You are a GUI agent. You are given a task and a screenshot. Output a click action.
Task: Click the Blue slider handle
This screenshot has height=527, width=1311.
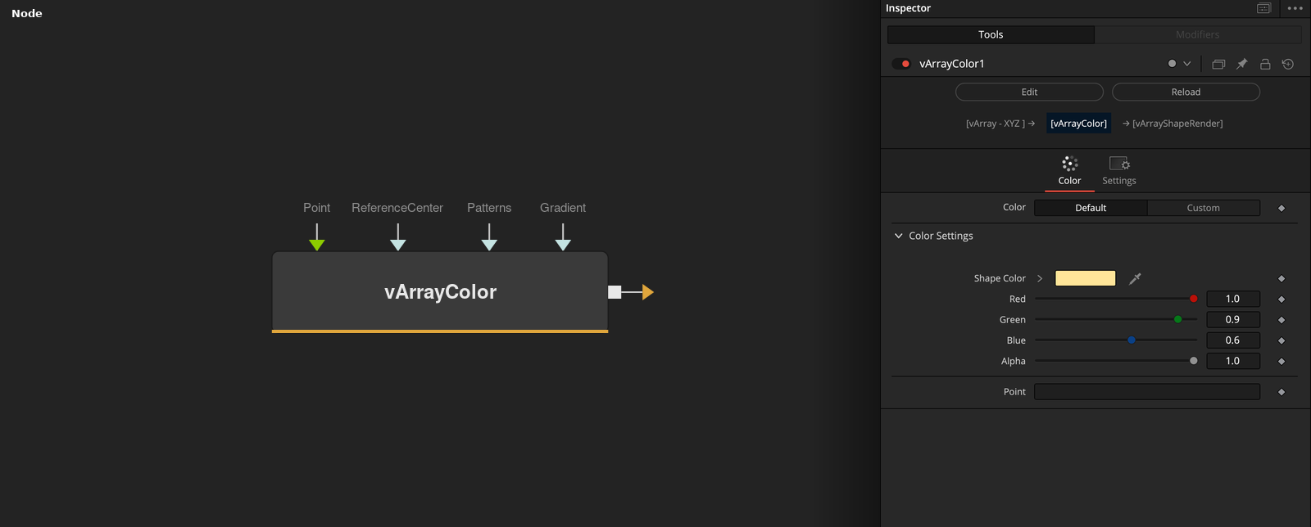[x=1132, y=340]
